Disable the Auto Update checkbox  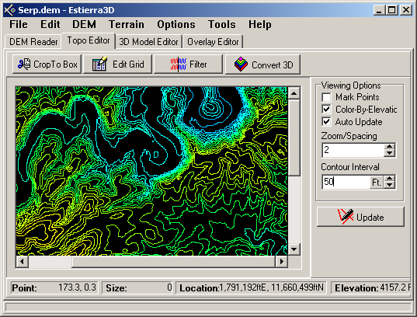(x=326, y=122)
